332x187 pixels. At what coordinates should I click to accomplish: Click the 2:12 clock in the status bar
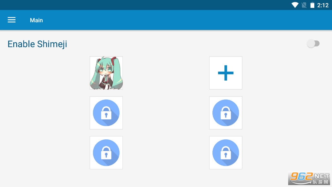[323, 5]
